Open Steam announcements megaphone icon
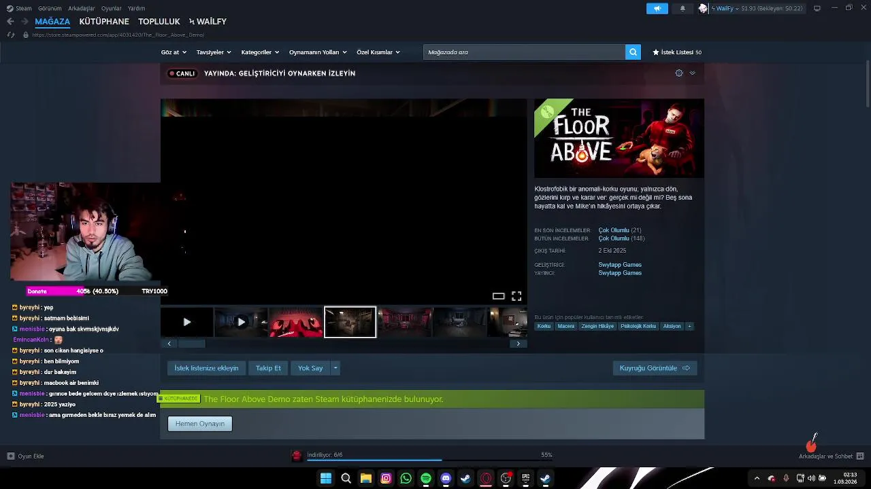Image resolution: width=871 pixels, height=489 pixels. pos(657,8)
